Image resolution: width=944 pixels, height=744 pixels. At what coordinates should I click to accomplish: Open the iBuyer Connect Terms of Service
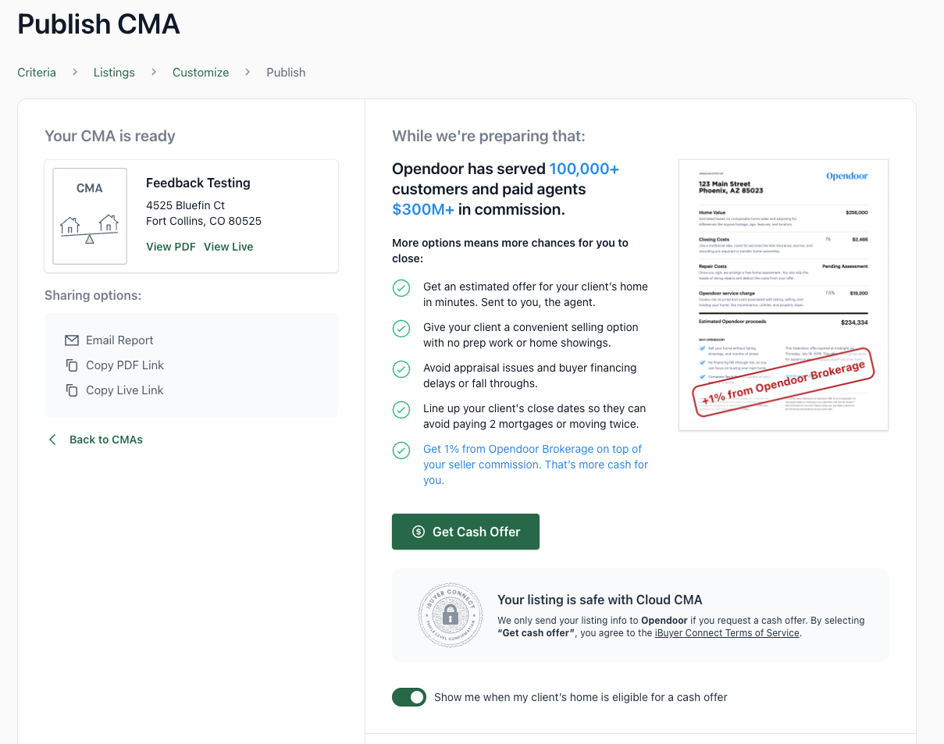[x=726, y=632]
